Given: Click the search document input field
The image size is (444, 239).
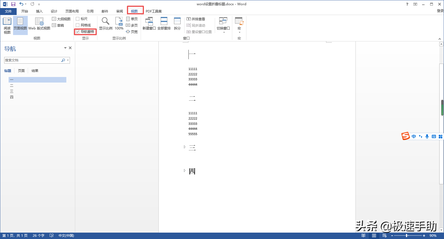Looking at the screenshot, I should point(32,60).
